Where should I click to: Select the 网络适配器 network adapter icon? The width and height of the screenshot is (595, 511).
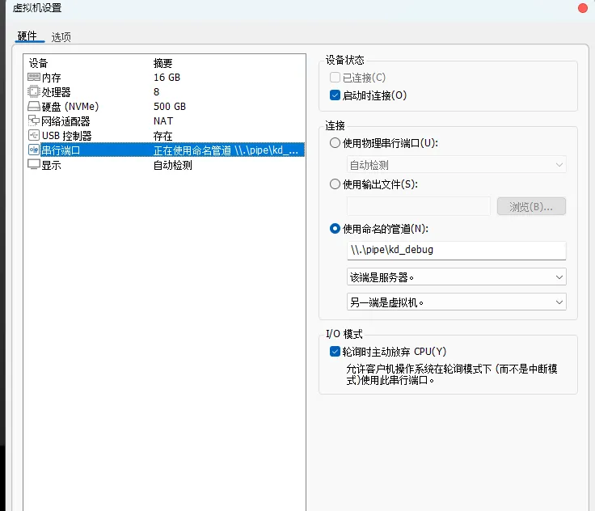tap(33, 120)
